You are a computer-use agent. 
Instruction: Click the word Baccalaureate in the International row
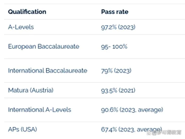67,71
